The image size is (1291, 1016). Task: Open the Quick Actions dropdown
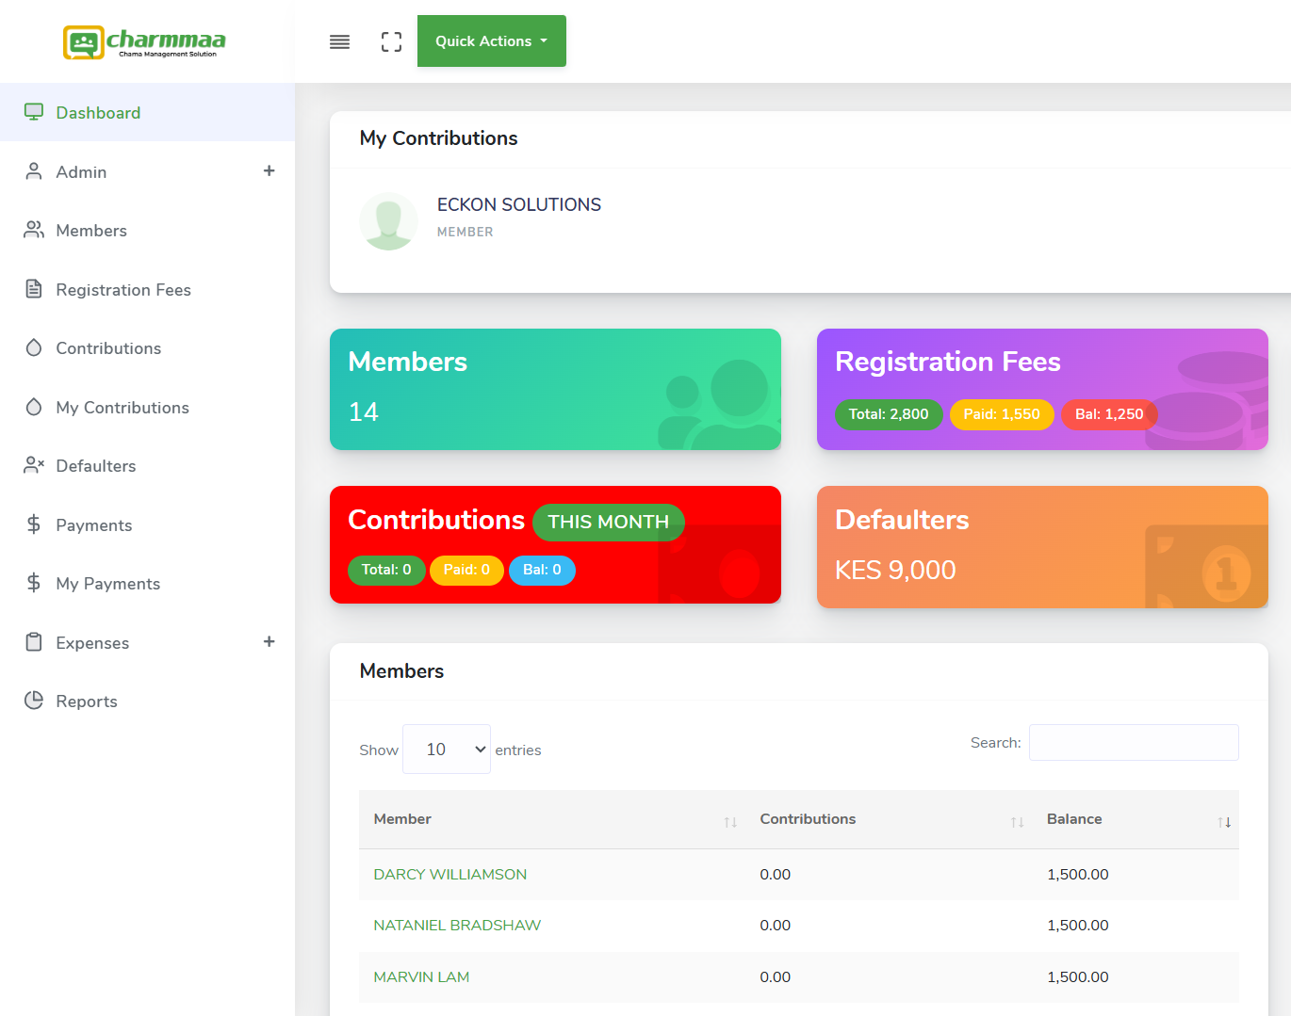[491, 40]
